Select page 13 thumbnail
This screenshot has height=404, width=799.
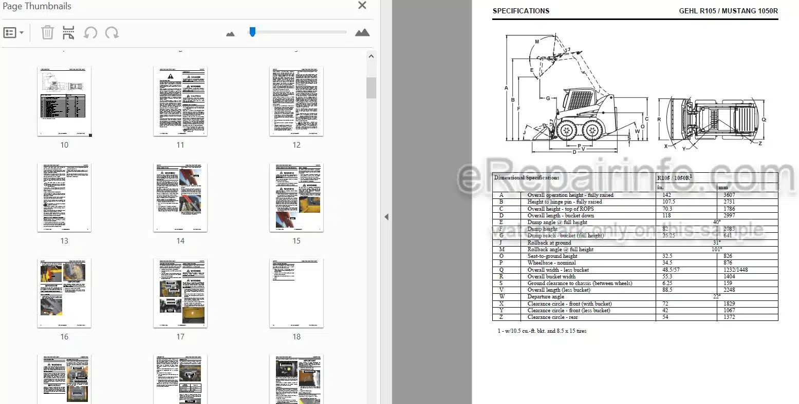click(x=64, y=197)
